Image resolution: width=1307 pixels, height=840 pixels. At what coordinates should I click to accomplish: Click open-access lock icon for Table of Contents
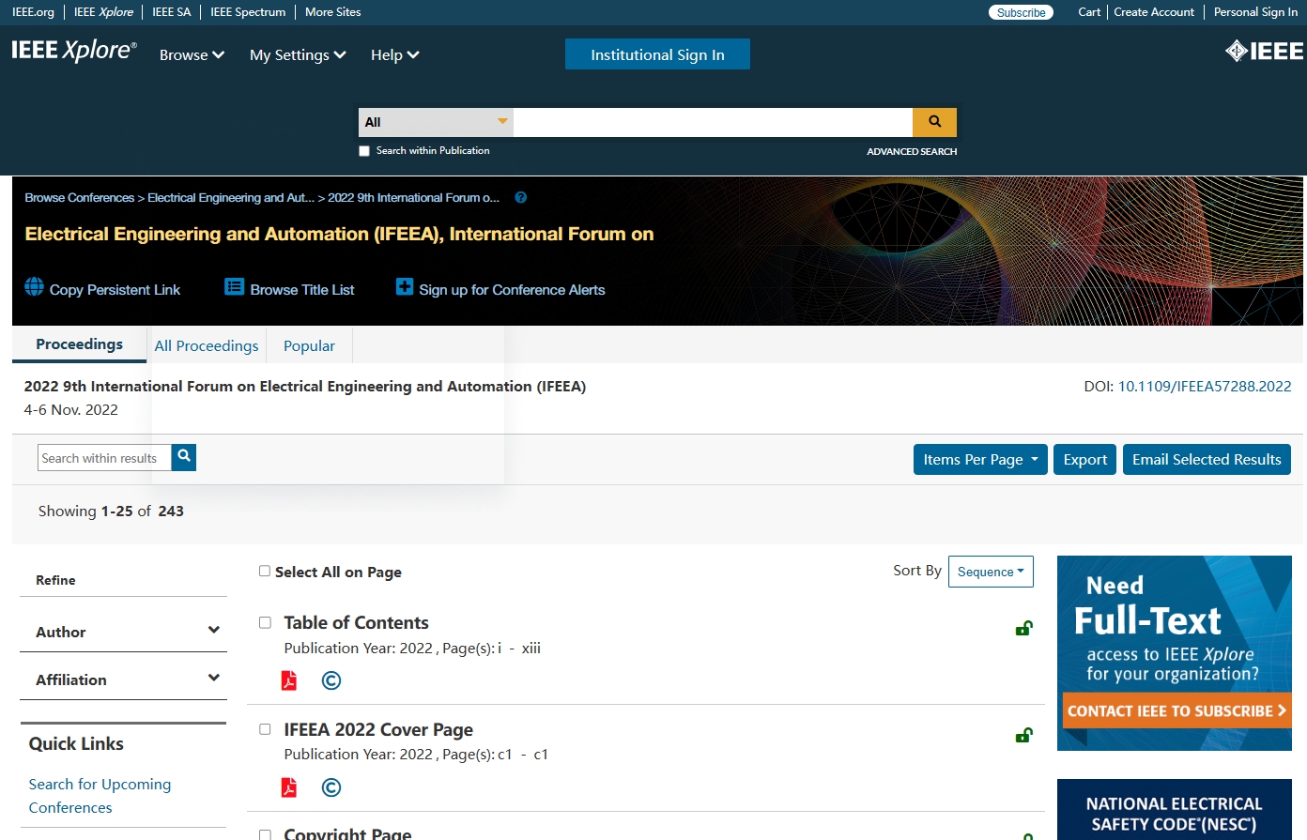point(1024,628)
